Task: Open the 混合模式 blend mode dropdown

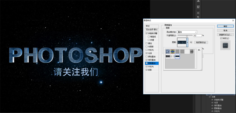Action: [x=187, y=32]
